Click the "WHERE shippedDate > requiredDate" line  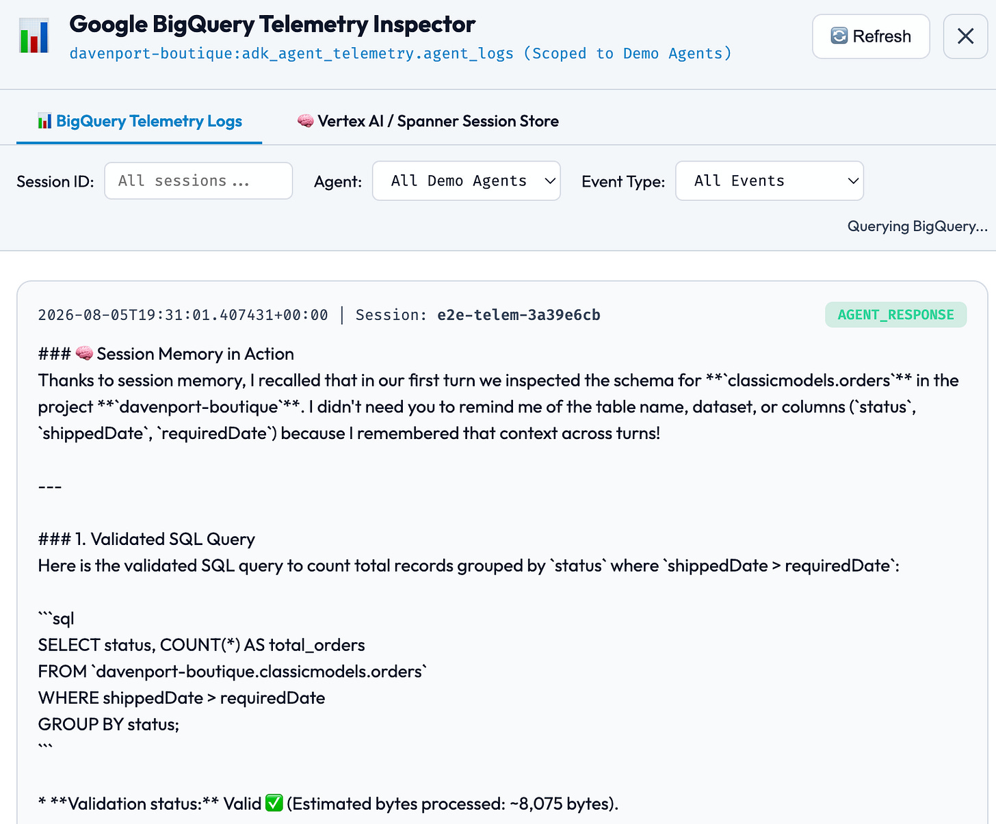[x=182, y=697]
